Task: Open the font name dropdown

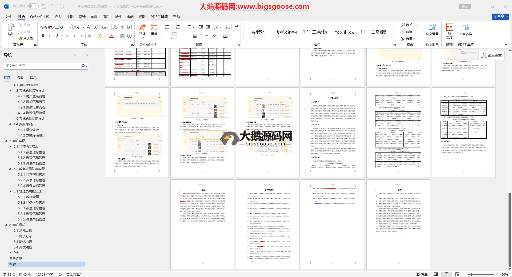Action: pos(70,27)
